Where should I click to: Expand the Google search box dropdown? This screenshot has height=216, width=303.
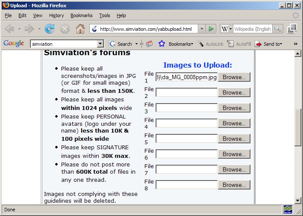pyautogui.click(x=100, y=44)
